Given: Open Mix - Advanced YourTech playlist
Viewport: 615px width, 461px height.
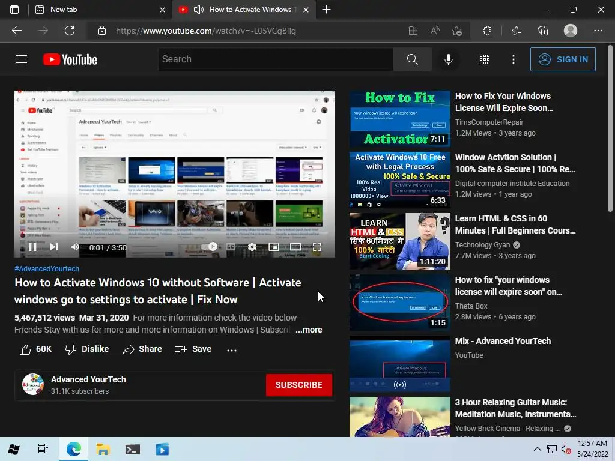Looking at the screenshot, I should (503, 341).
